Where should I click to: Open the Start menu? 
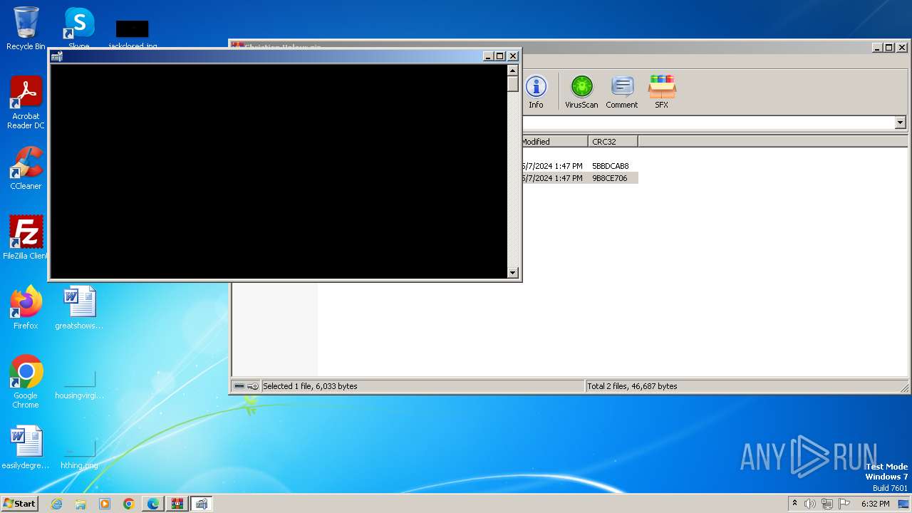click(19, 504)
